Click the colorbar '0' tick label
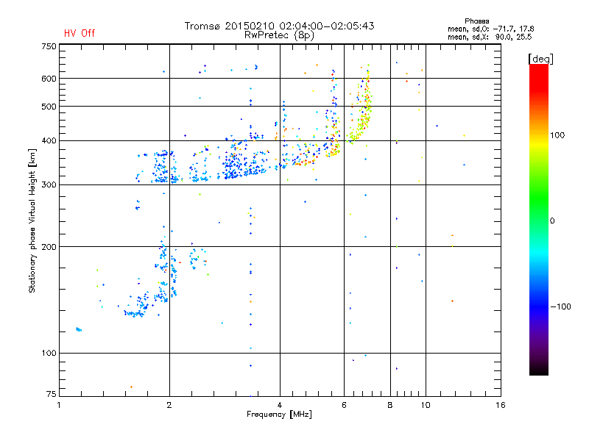This screenshot has width=589, height=441. click(552, 221)
